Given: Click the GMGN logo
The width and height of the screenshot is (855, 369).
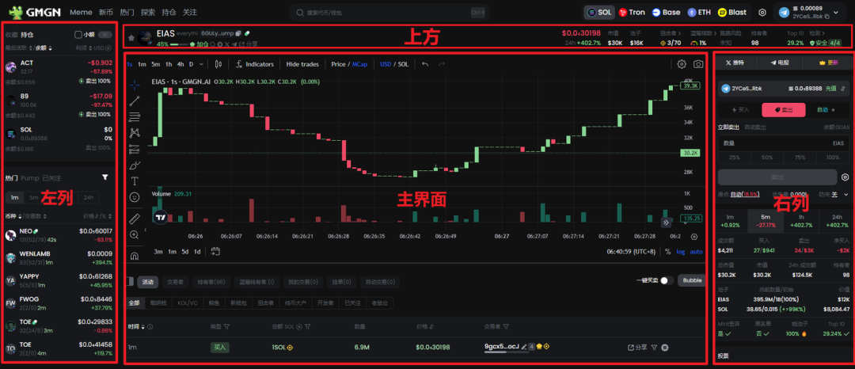Looking at the screenshot, I should point(34,11).
